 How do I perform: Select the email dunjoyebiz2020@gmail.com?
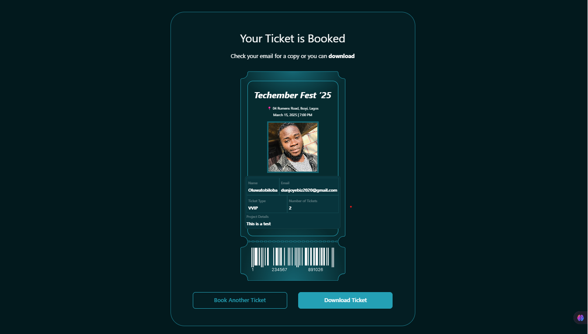pyautogui.click(x=309, y=190)
